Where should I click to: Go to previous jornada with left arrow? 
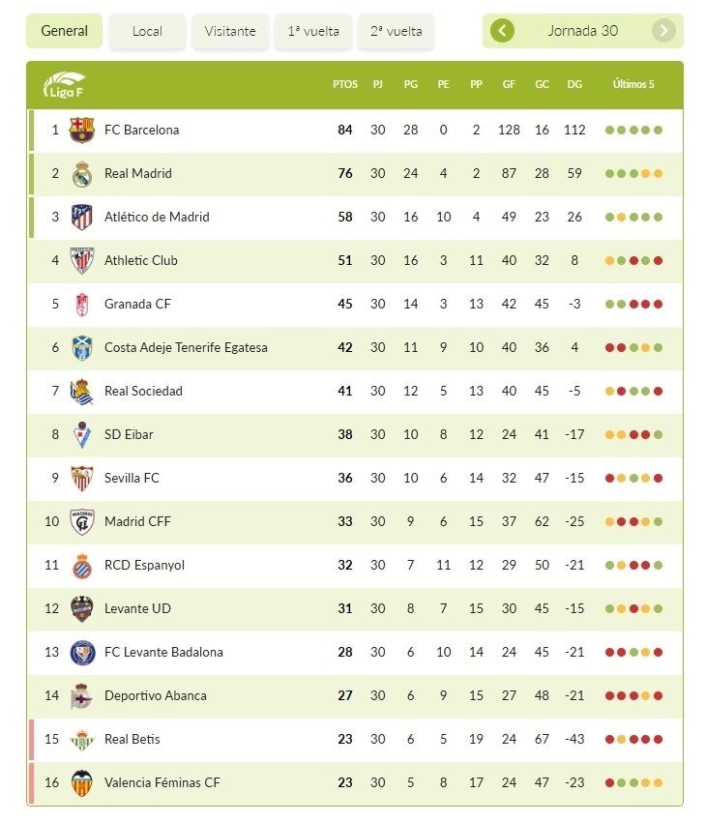tap(502, 31)
